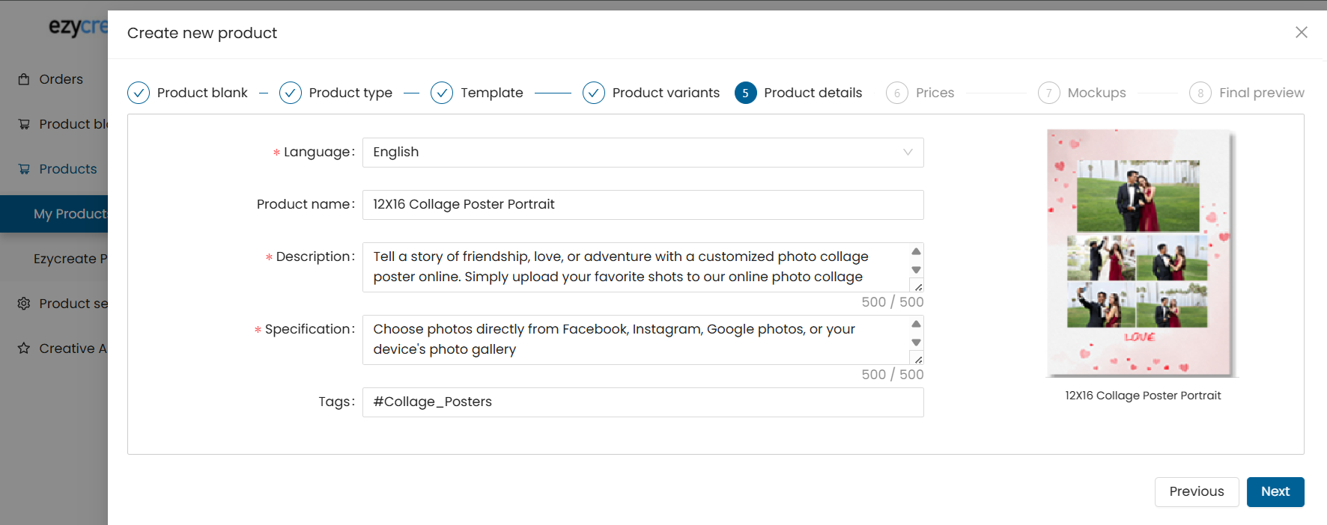The height and width of the screenshot is (525, 1327).
Task: Click the Orders shopping bag icon
Action: tap(24, 79)
